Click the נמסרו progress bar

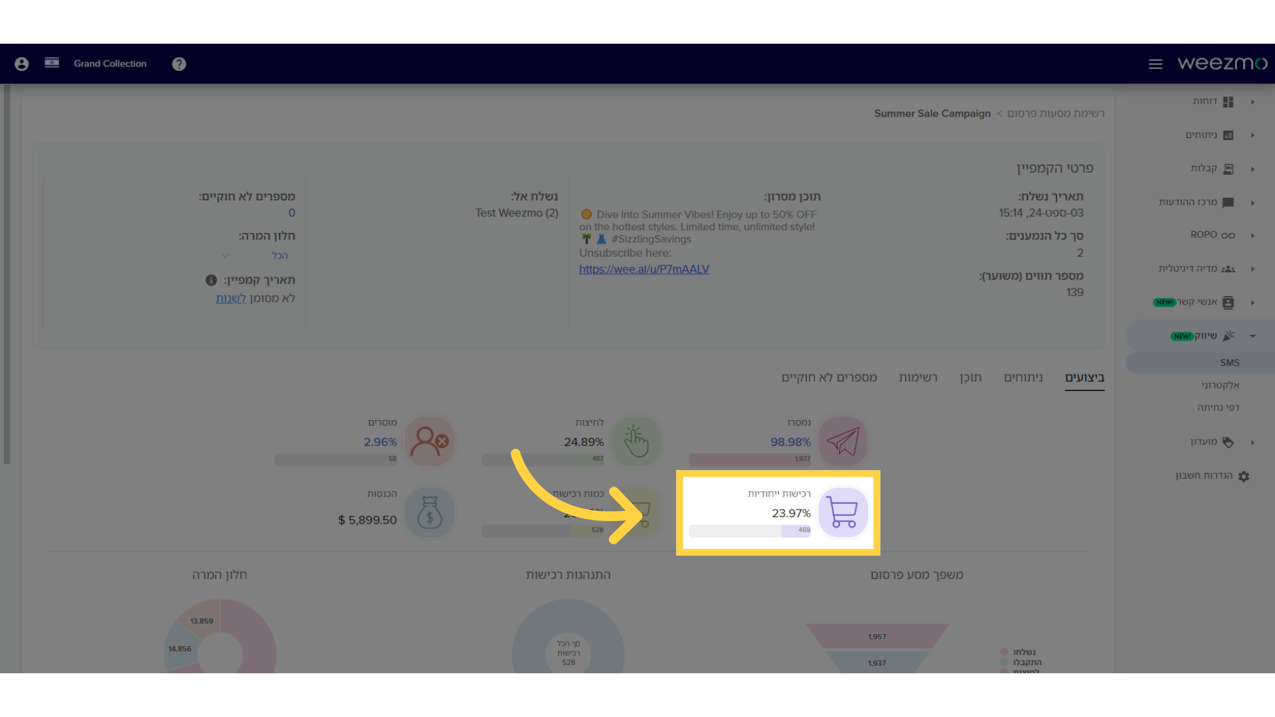click(x=750, y=459)
